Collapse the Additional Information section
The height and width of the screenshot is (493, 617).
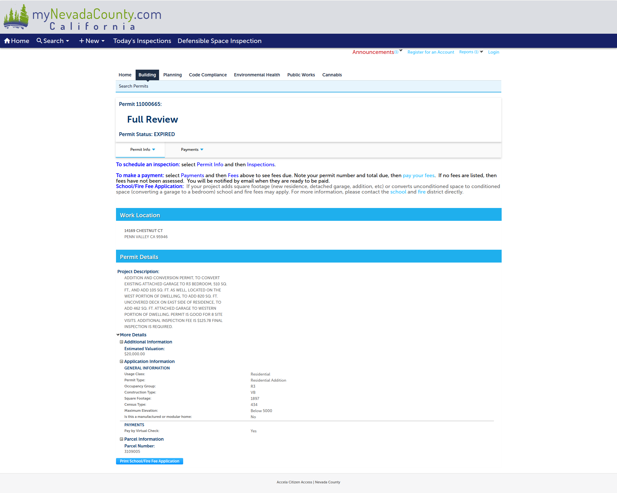click(121, 342)
